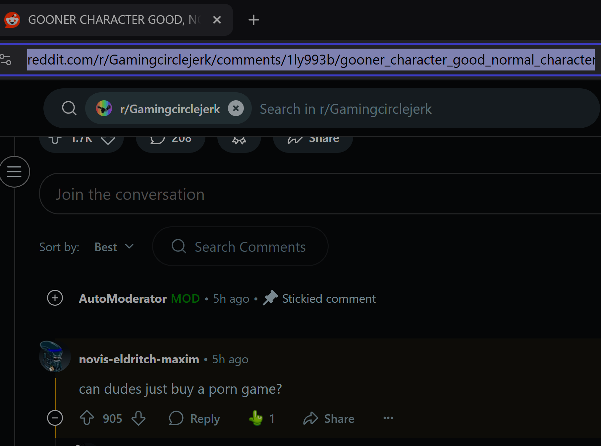Remove the r/Gamingcirclejerk search filter
The image size is (601, 446).
[x=236, y=108]
